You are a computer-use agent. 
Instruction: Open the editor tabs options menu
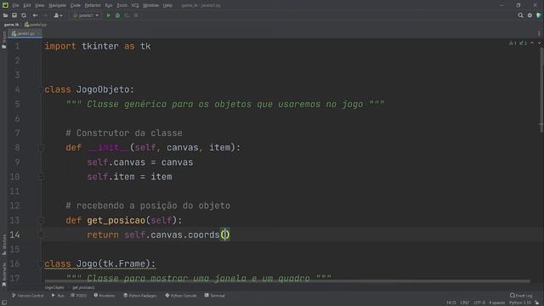[539, 34]
